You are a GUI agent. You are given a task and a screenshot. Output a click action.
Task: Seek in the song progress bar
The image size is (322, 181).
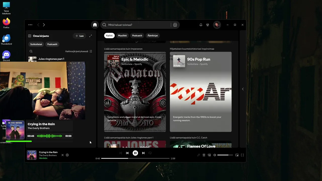(135, 158)
